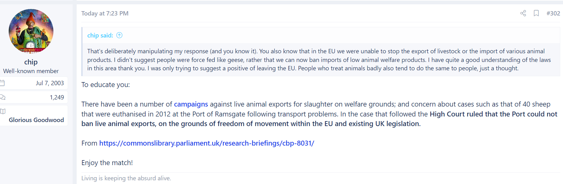Image resolution: width=563 pixels, height=184 pixels.
Task: Bookmark this post with the bookmark icon
Action: 536,13
